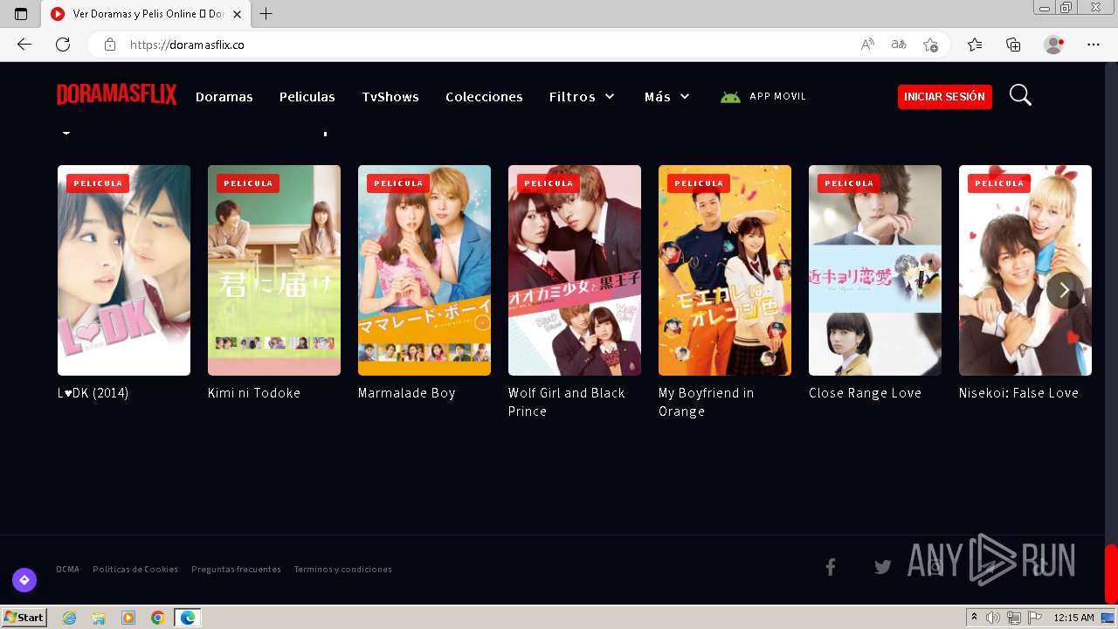Open the Facebook footer icon
The width and height of the screenshot is (1118, 629).
tap(831, 568)
